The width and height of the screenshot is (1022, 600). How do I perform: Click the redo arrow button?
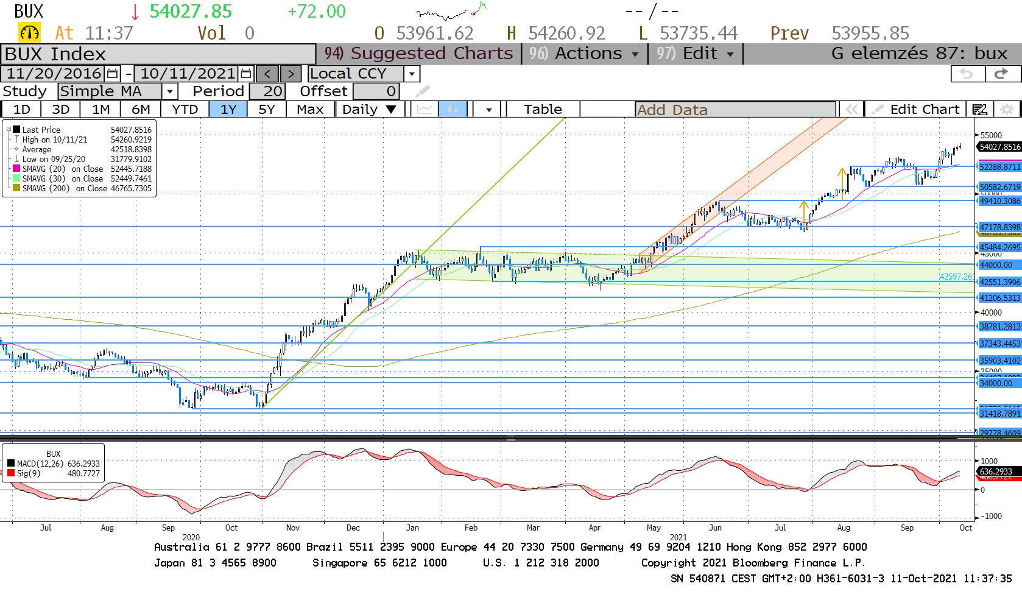coord(1001,74)
